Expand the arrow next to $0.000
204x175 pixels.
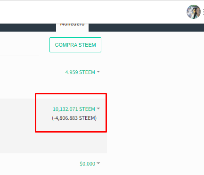98,163
